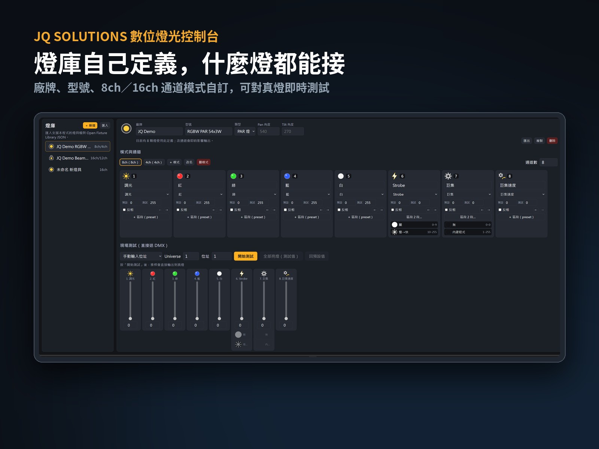599x449 pixels.
Task: Click the 1. 調光 fader slider
Action: [x=130, y=300]
